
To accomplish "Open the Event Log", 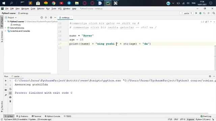I will 206,116.
